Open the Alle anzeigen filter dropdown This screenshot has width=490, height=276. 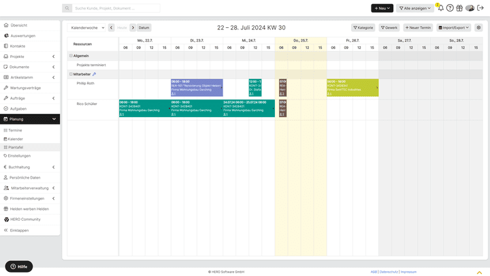(x=415, y=8)
